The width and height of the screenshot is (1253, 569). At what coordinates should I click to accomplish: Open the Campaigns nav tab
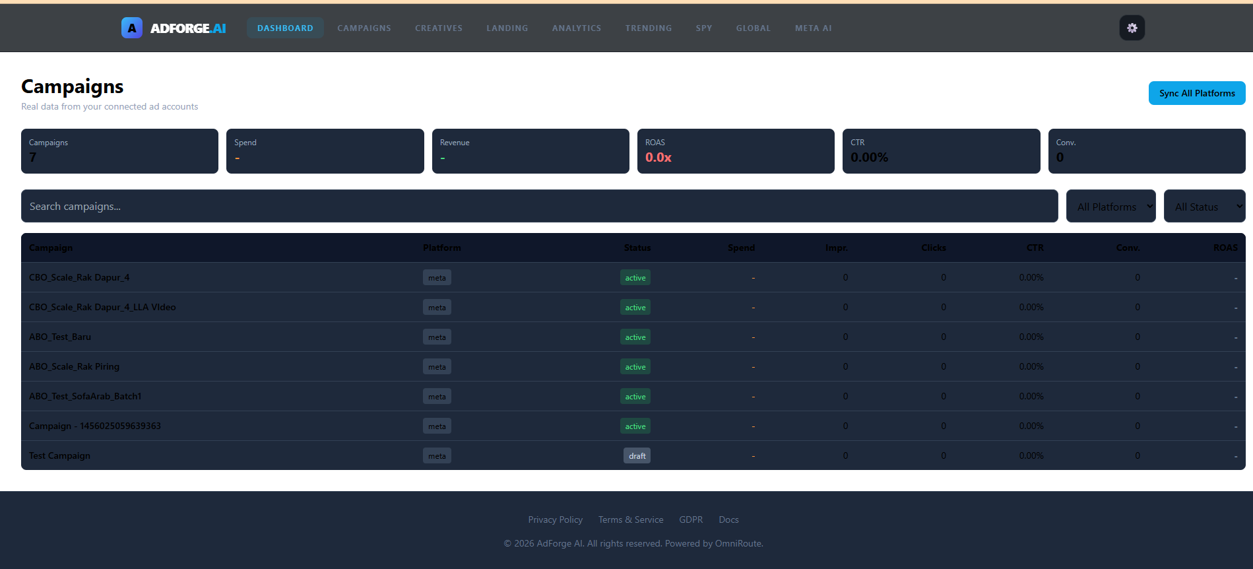click(364, 28)
